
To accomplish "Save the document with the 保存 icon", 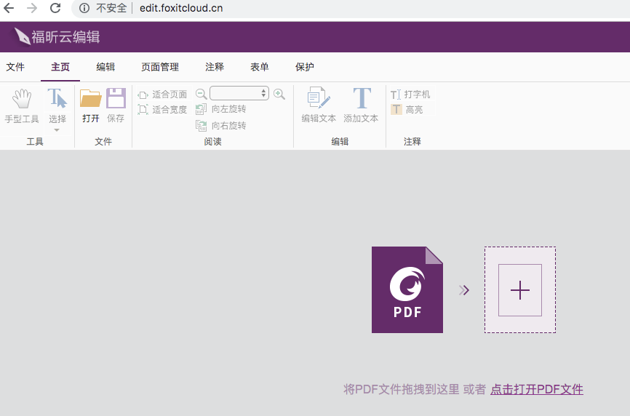I will tap(116, 105).
